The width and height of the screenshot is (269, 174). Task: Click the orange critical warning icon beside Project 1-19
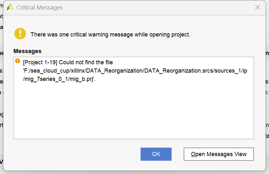point(18,61)
